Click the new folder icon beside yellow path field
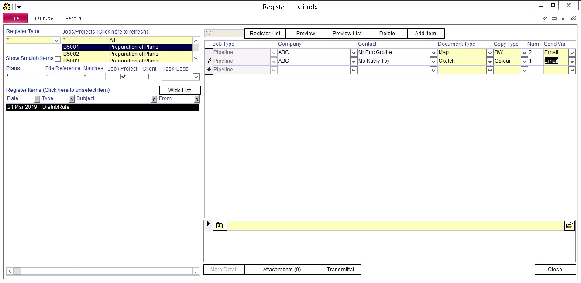Image resolution: width=581 pixels, height=283 pixels. point(220,226)
